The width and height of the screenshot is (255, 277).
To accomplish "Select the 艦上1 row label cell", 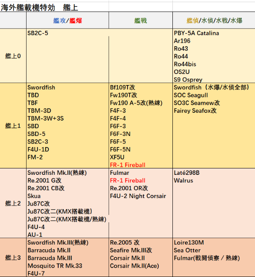I will click(13, 126).
